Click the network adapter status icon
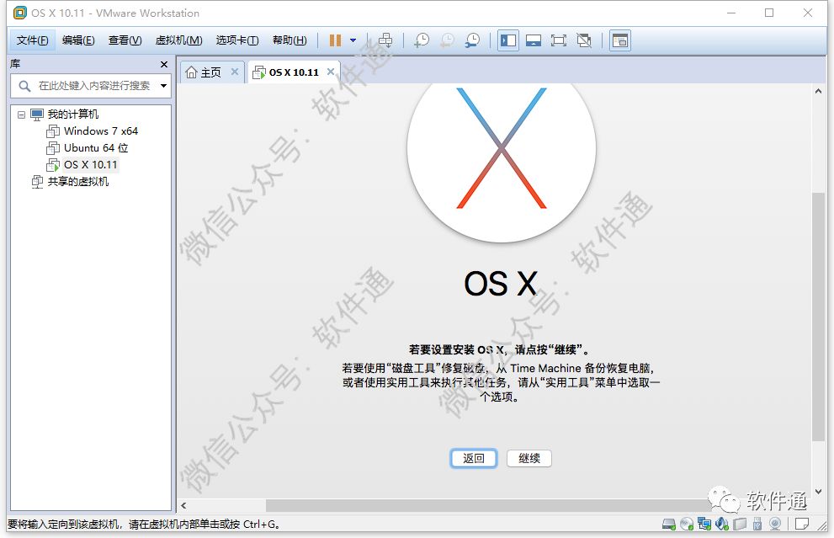 tap(704, 525)
